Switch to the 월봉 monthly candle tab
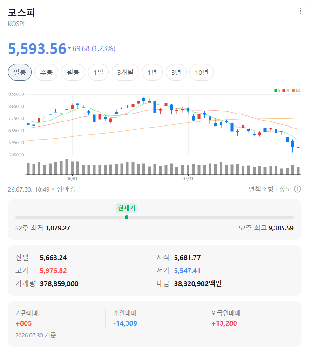This screenshot has height=350, width=310. pyautogui.click(x=73, y=72)
